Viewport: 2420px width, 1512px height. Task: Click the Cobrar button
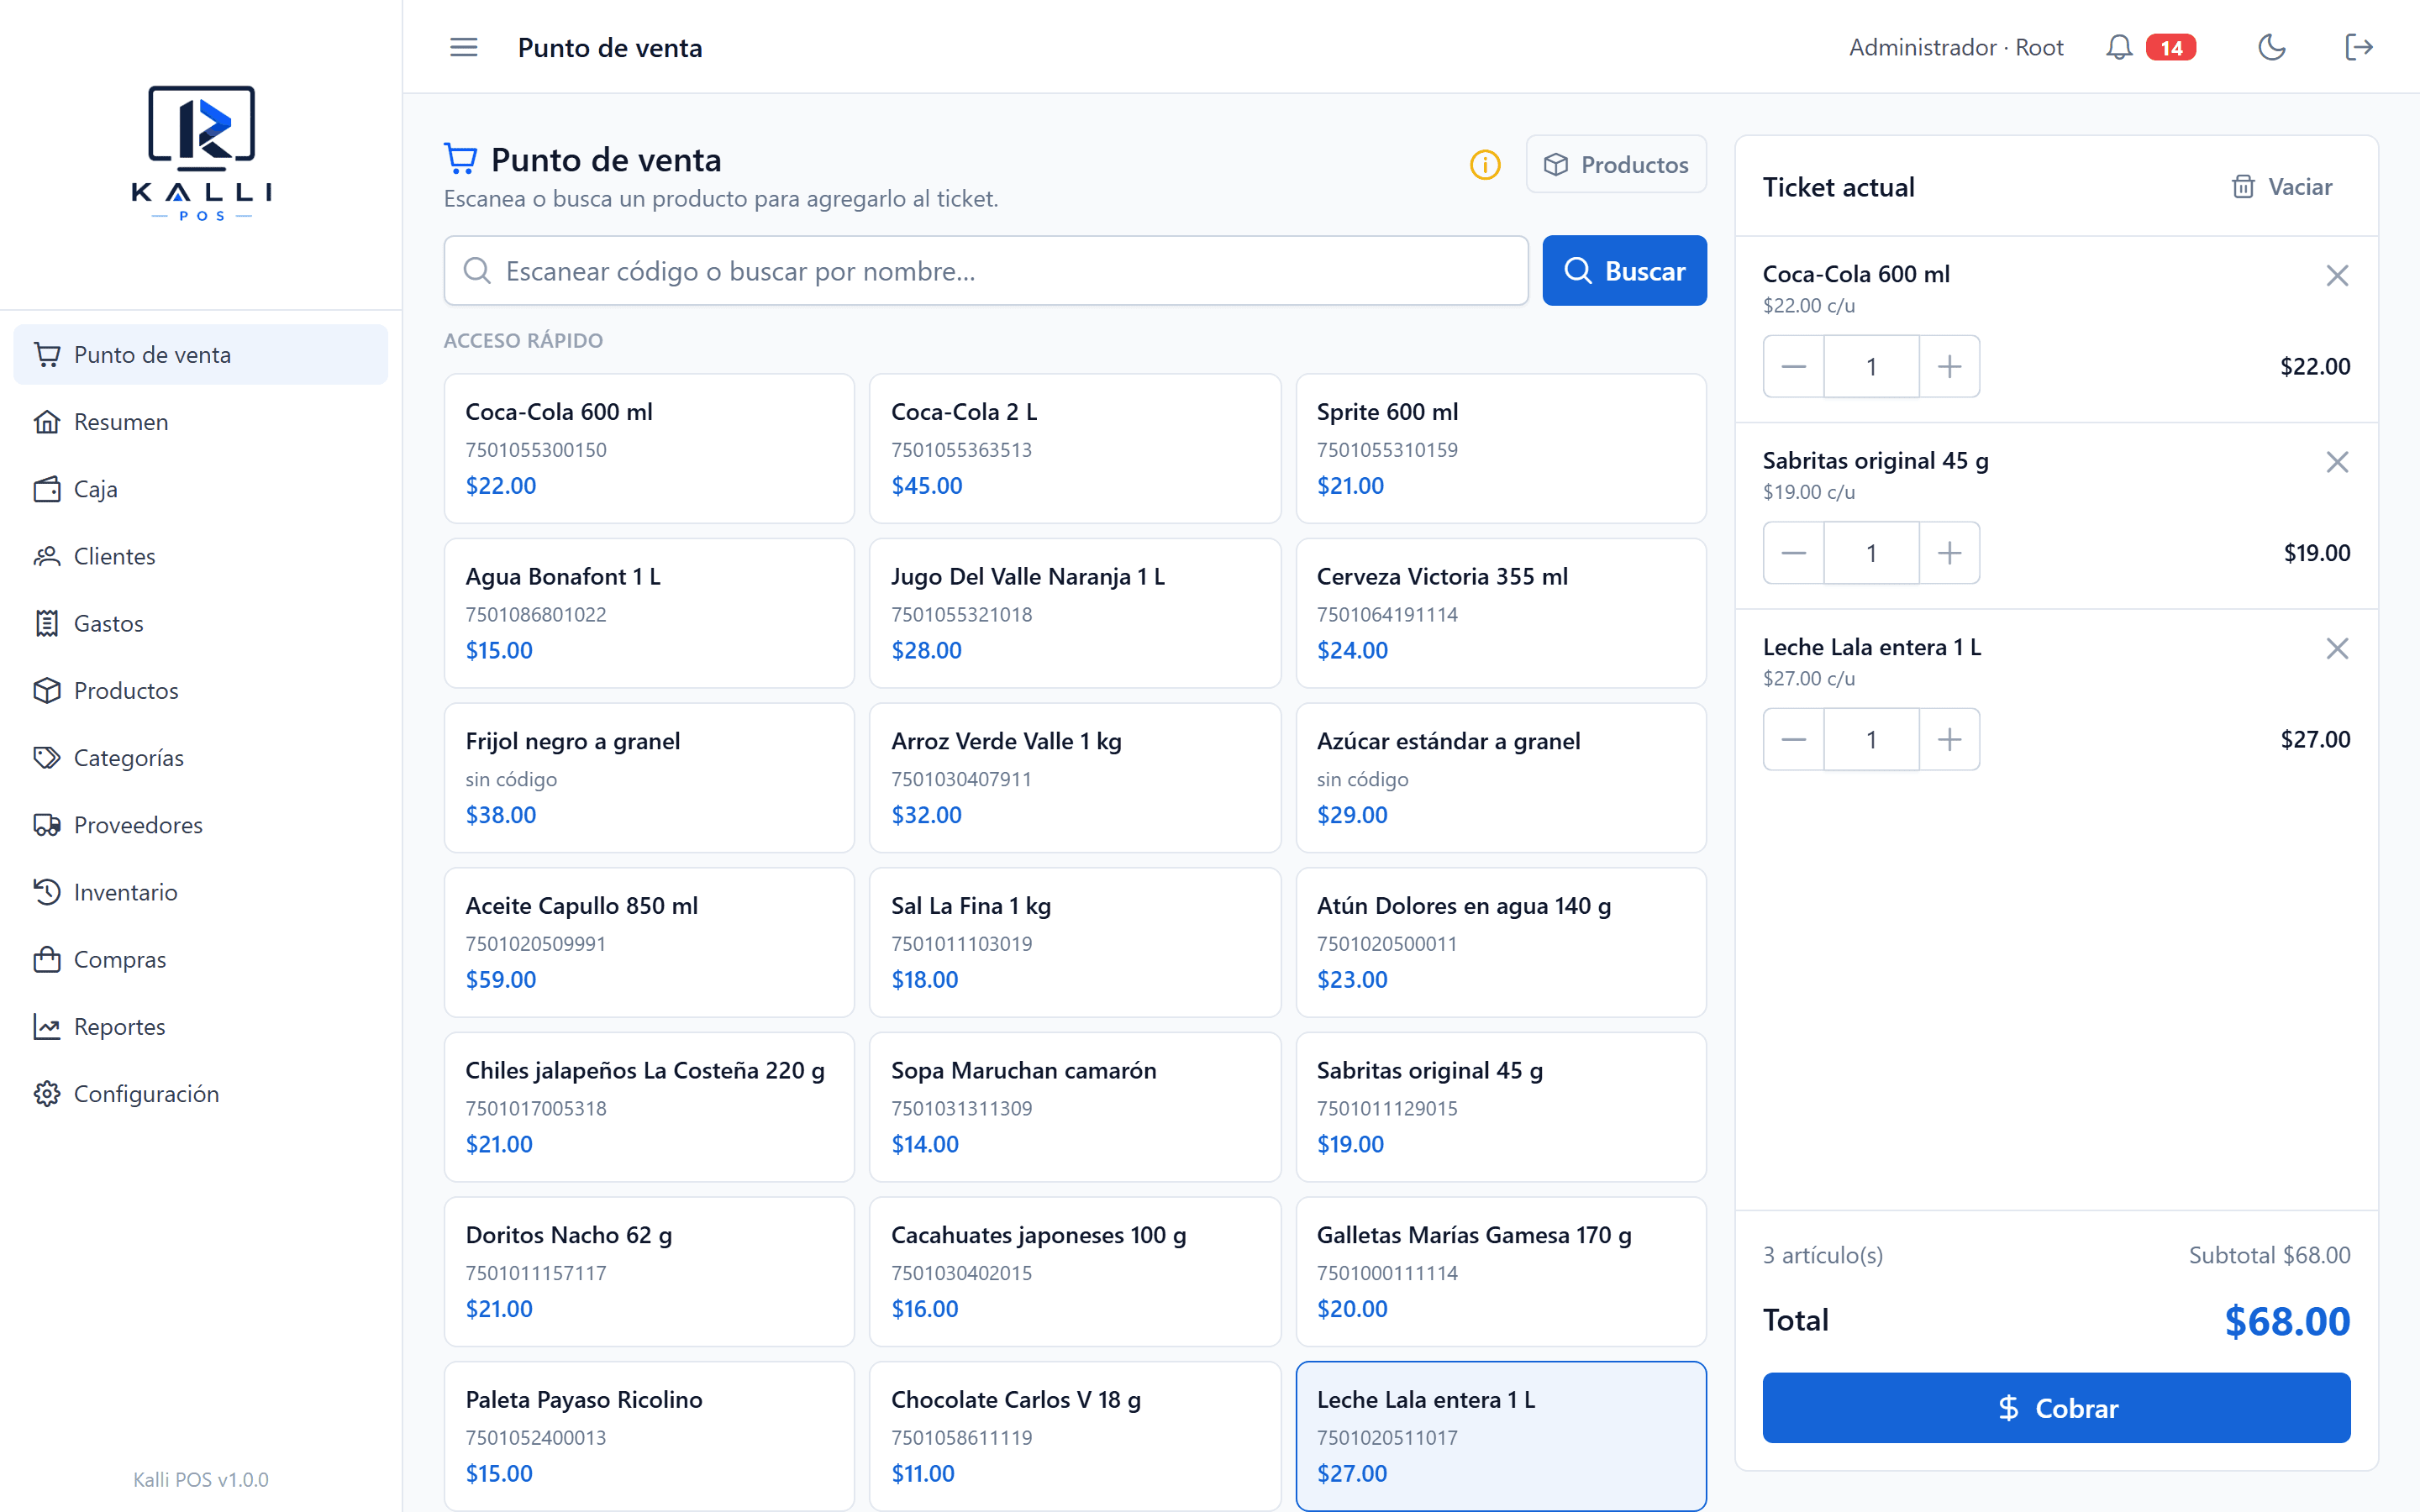coord(2056,1407)
